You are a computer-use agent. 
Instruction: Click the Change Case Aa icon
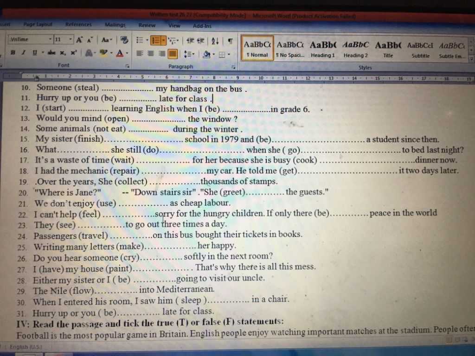coord(106,40)
